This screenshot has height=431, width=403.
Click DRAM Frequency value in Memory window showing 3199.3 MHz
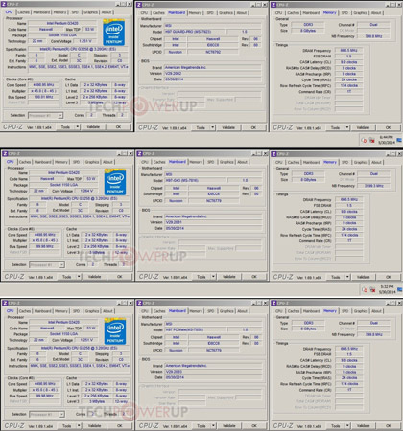[x=349, y=199]
